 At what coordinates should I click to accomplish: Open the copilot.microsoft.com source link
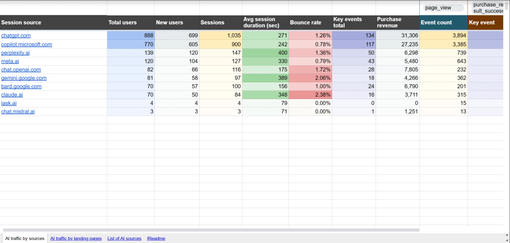click(27, 44)
